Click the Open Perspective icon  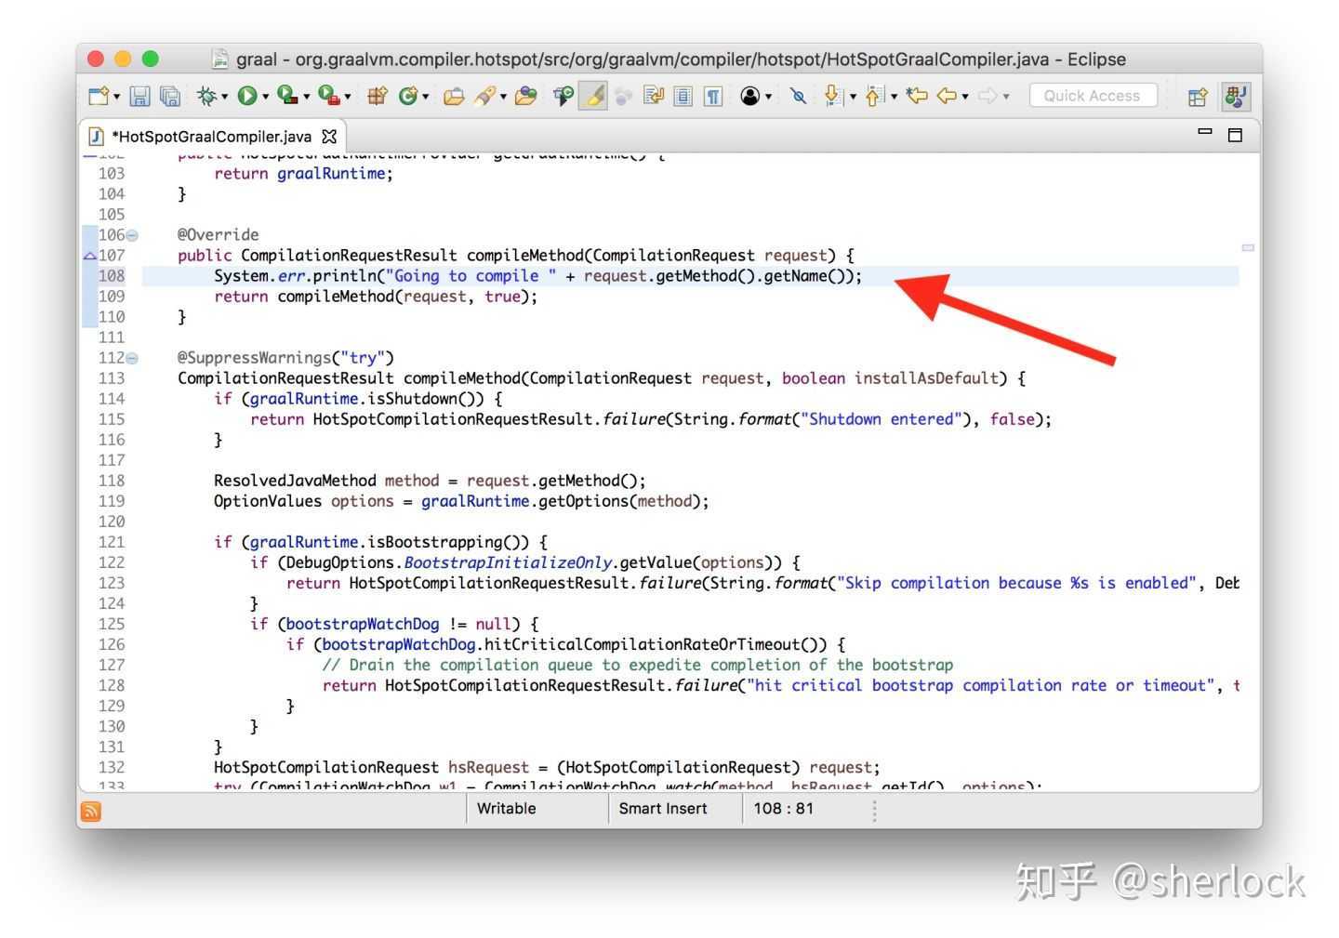(1198, 97)
